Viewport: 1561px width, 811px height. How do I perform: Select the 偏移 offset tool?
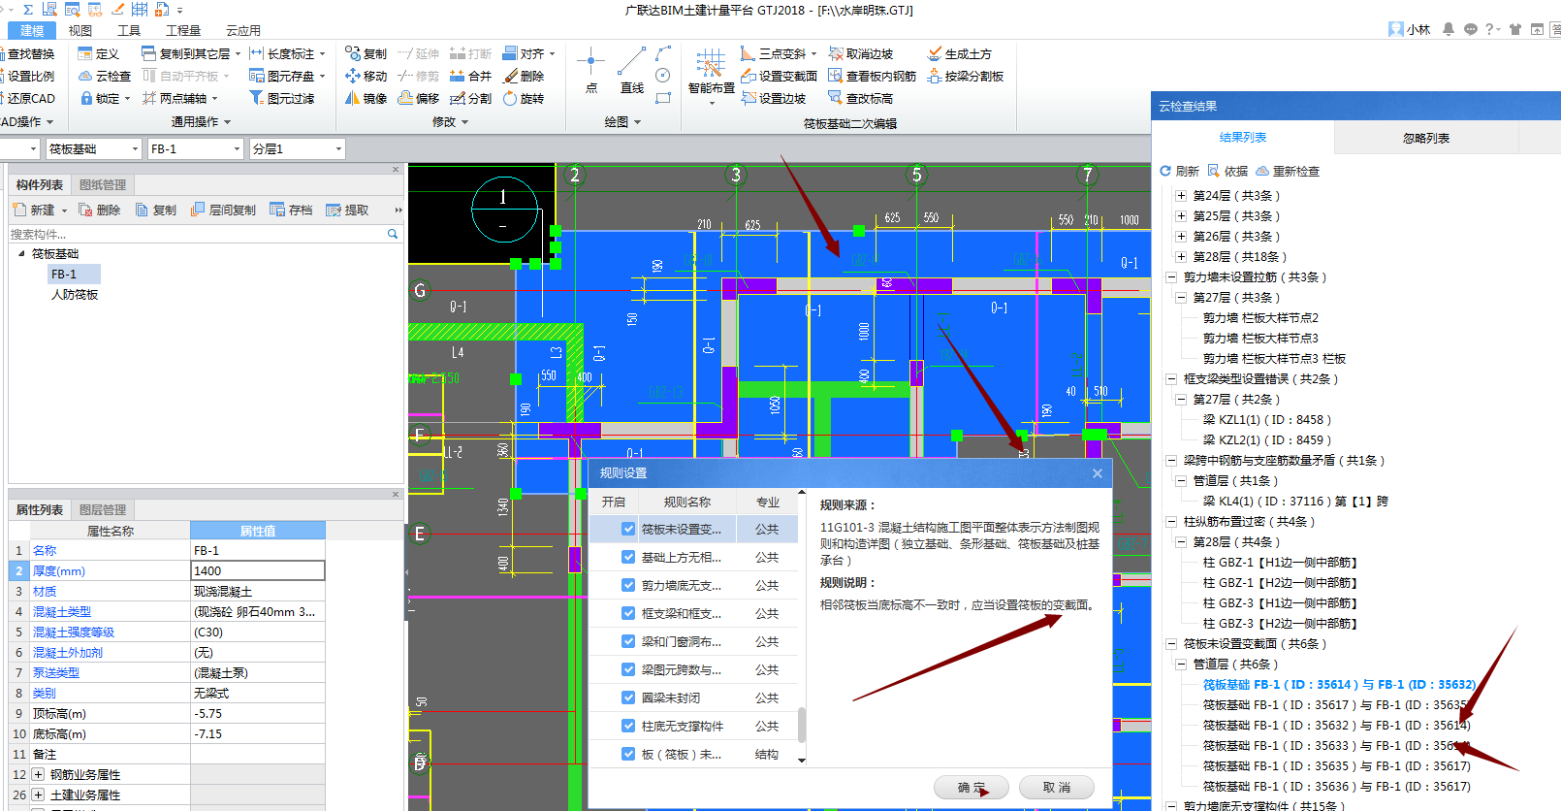click(x=419, y=98)
